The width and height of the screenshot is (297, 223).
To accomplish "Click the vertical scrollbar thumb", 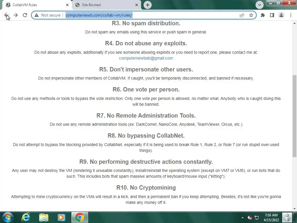I will (294, 116).
